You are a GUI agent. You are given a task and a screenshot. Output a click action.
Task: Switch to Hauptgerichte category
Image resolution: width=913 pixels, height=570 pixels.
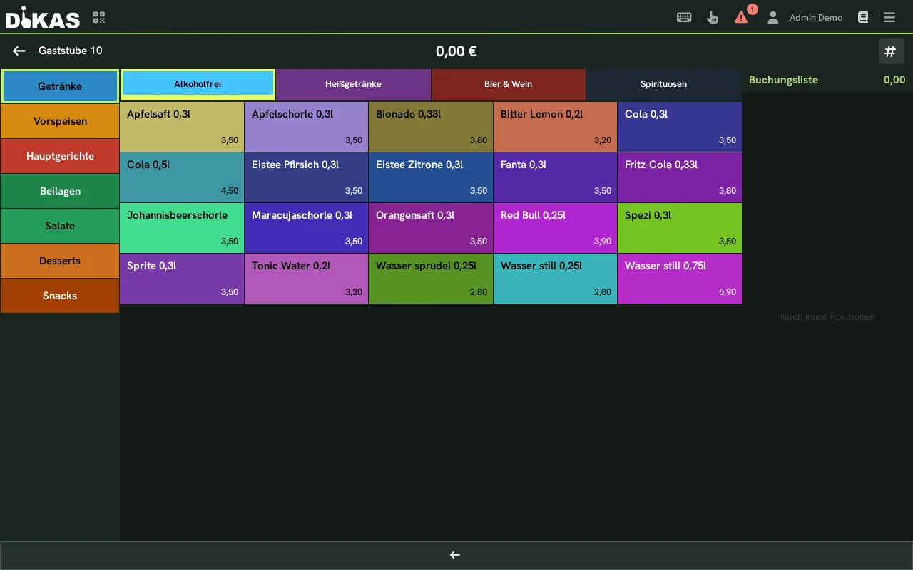[x=60, y=156]
